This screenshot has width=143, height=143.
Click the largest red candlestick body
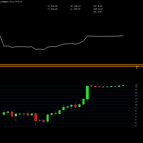pos(36,117)
